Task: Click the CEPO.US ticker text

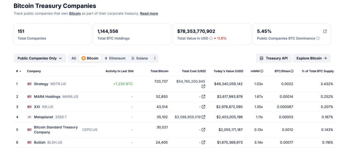Action: tap(90, 130)
